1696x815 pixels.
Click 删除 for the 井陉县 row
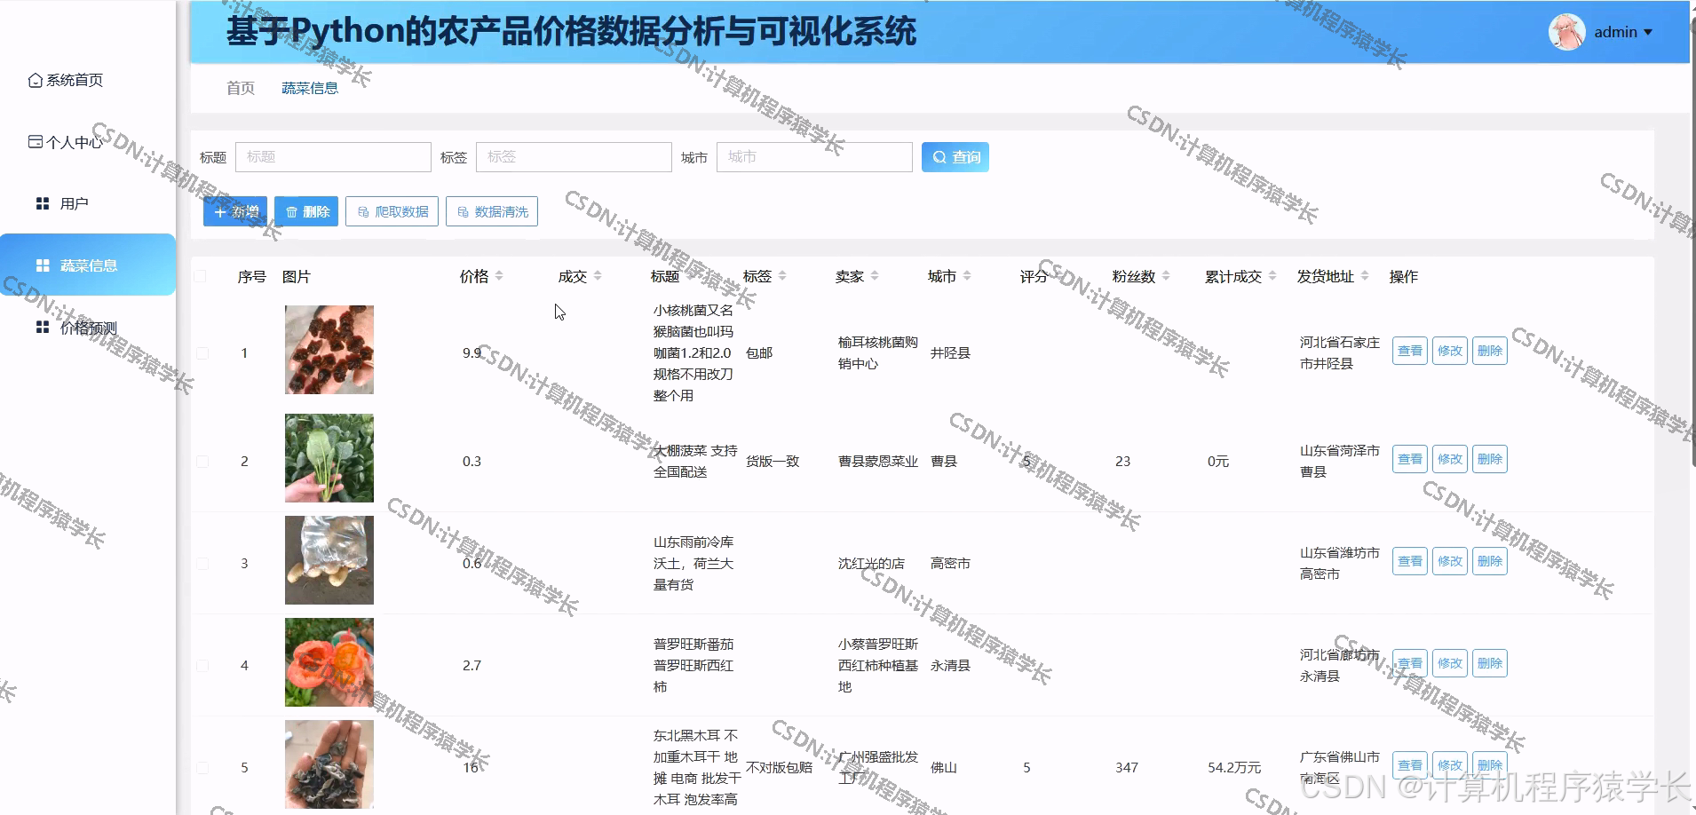[x=1490, y=351]
